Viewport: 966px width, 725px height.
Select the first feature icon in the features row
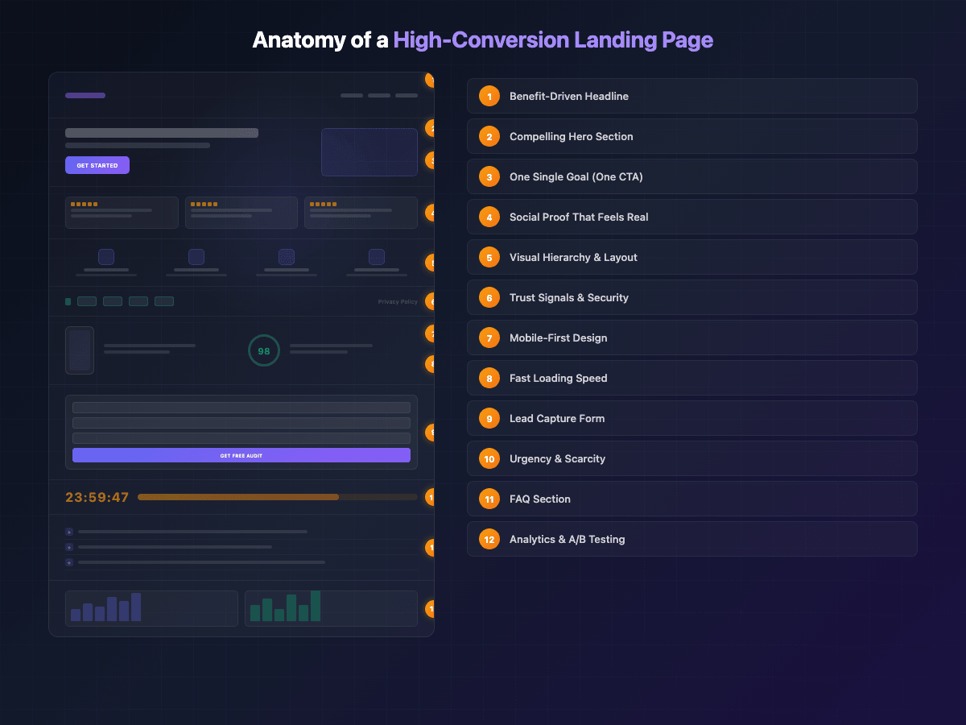(105, 256)
